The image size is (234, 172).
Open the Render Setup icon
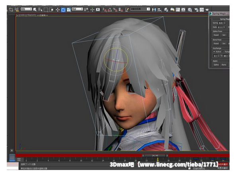196,10
